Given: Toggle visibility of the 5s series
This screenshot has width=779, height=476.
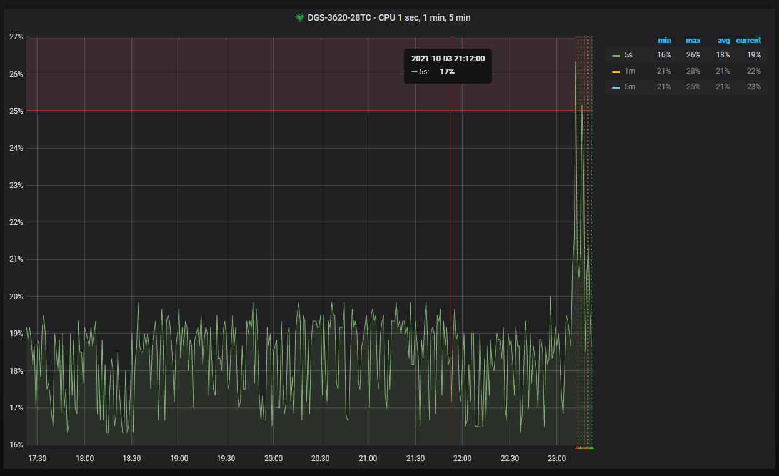Looking at the screenshot, I should point(628,55).
